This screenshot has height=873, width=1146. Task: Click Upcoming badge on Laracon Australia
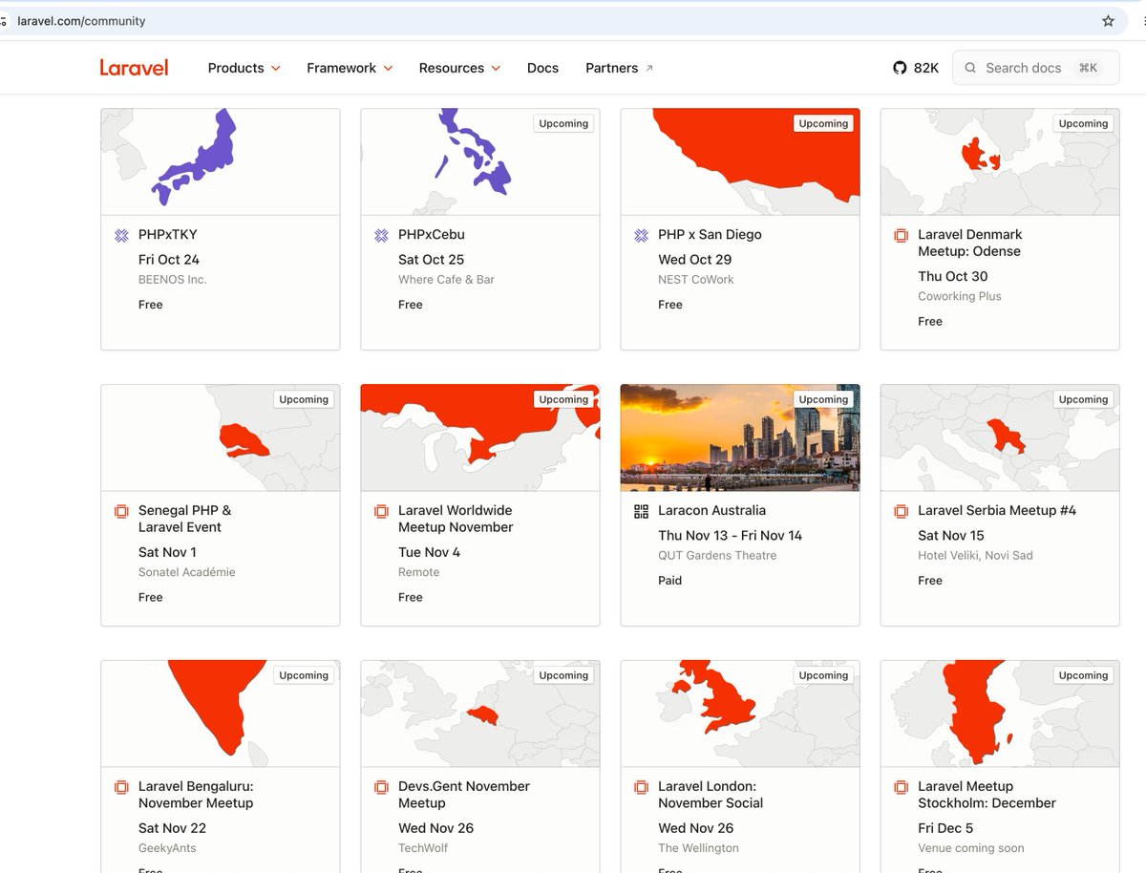[823, 399]
